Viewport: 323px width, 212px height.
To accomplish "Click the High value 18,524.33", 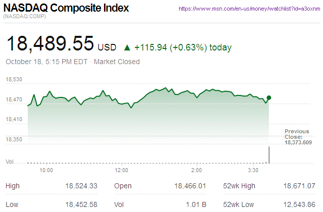I will pos(81,186).
